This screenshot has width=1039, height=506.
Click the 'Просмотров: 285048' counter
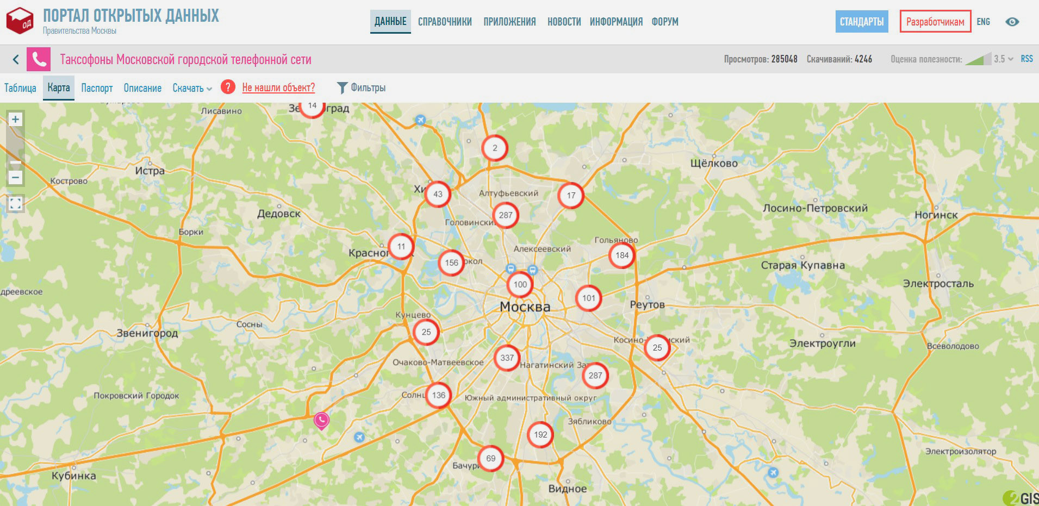(x=761, y=59)
